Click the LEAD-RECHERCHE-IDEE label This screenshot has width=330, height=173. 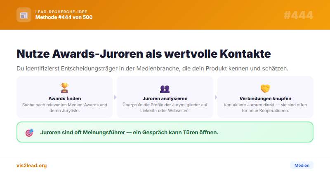point(61,12)
